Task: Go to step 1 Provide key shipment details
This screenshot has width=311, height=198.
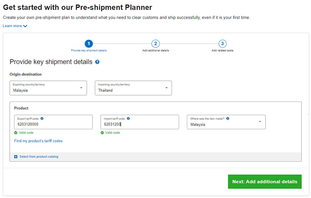Action: click(x=89, y=44)
